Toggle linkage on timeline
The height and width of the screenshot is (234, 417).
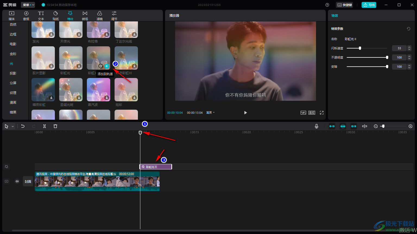click(x=354, y=126)
